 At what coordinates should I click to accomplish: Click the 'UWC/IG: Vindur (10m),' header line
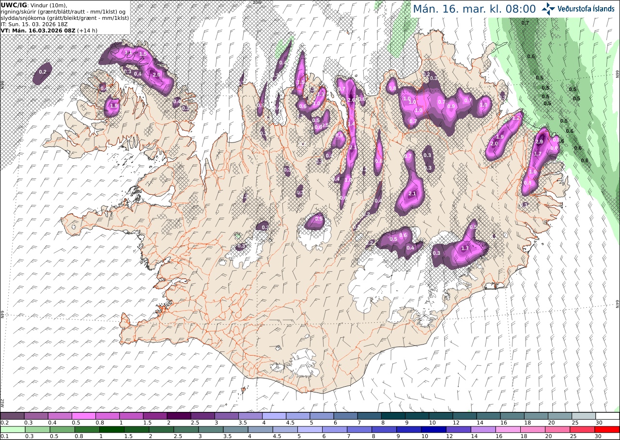(34, 5)
